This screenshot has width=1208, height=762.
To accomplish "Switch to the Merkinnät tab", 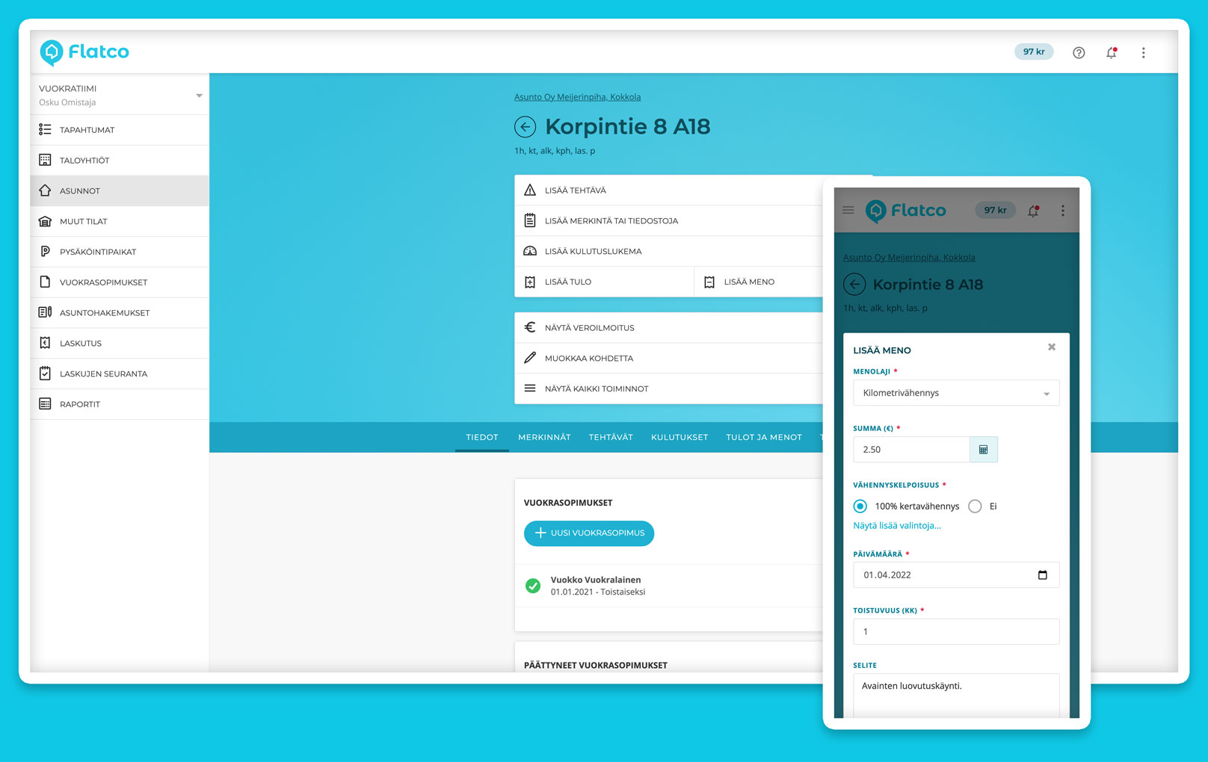I will 544,437.
